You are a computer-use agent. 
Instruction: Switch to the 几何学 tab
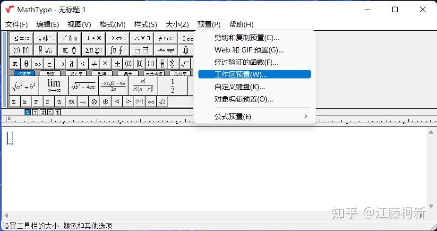[180, 73]
